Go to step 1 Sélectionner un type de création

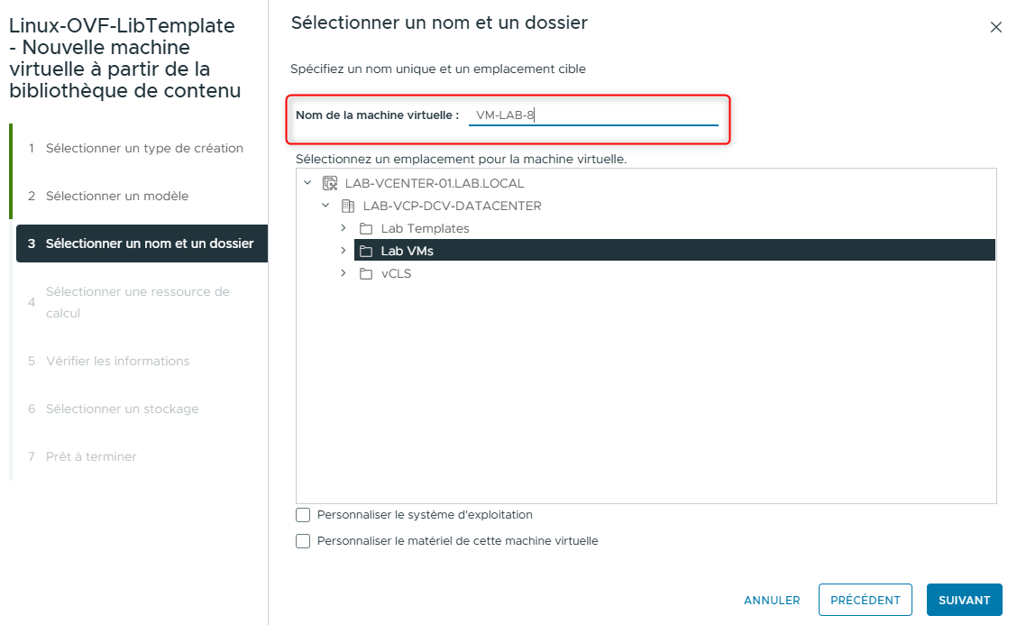(144, 148)
